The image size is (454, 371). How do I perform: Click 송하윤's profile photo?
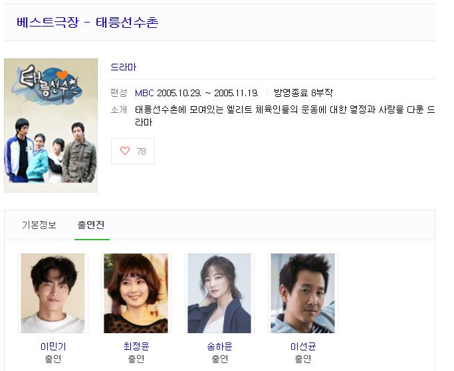219,293
